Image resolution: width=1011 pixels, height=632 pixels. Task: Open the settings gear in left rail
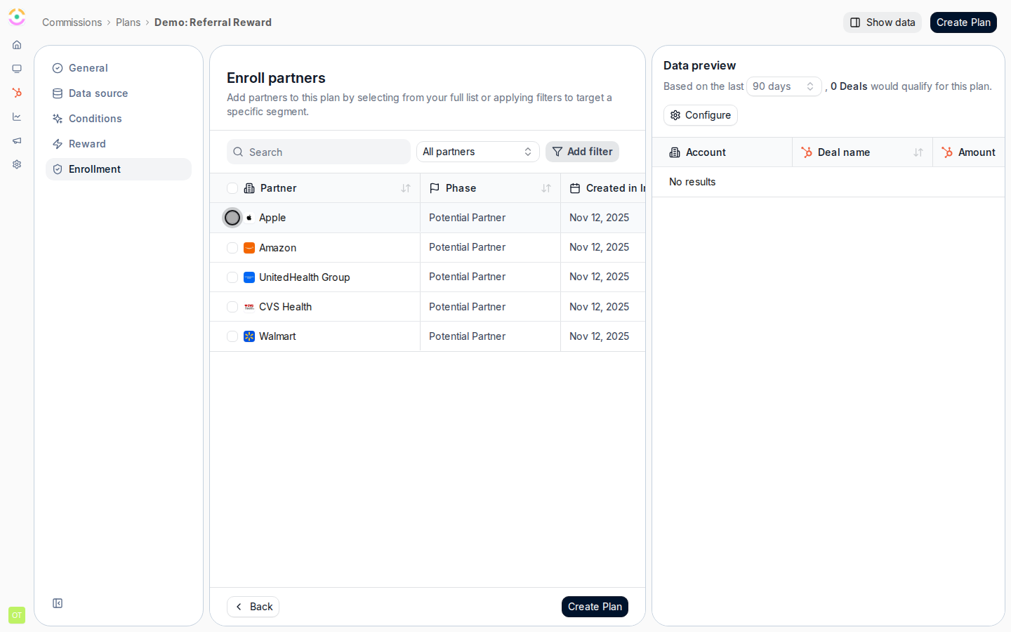tap(17, 164)
